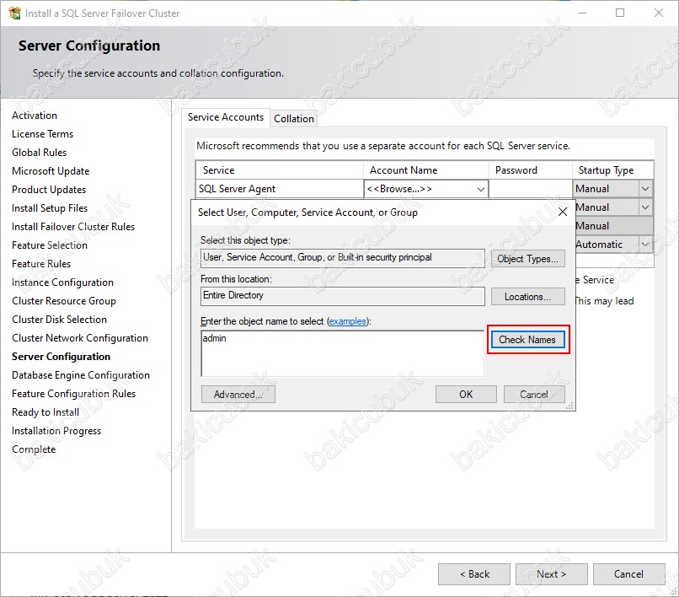Image resolution: width=679 pixels, height=597 pixels.
Task: Proceed with the Next button
Action: (551, 574)
